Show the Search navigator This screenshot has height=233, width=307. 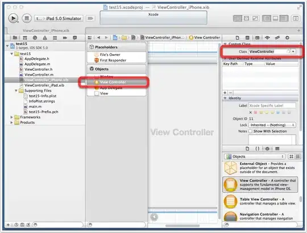coord(35,38)
